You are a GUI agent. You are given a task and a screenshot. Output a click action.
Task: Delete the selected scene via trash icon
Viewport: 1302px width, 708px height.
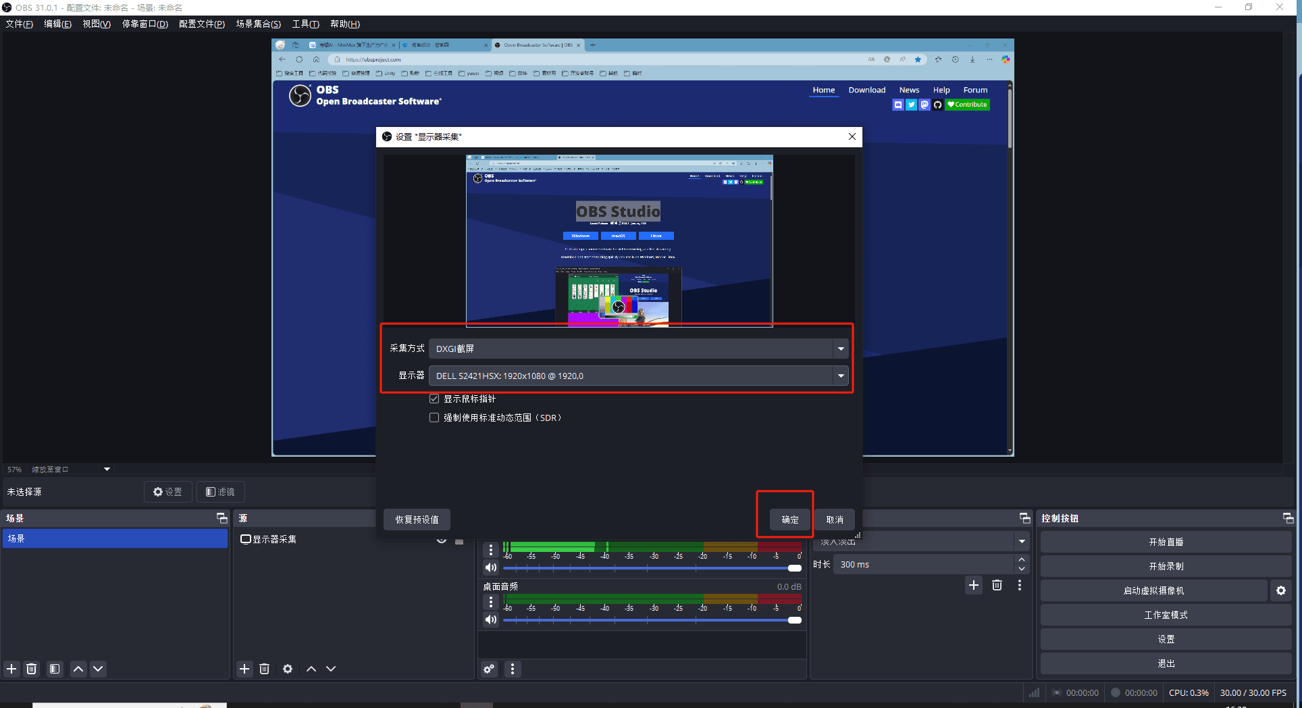pyautogui.click(x=31, y=669)
